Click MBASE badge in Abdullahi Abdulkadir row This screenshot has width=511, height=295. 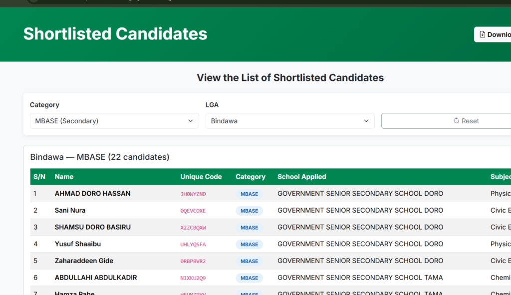250,278
